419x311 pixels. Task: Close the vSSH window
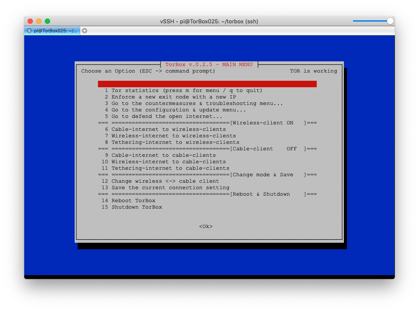pyautogui.click(x=30, y=21)
